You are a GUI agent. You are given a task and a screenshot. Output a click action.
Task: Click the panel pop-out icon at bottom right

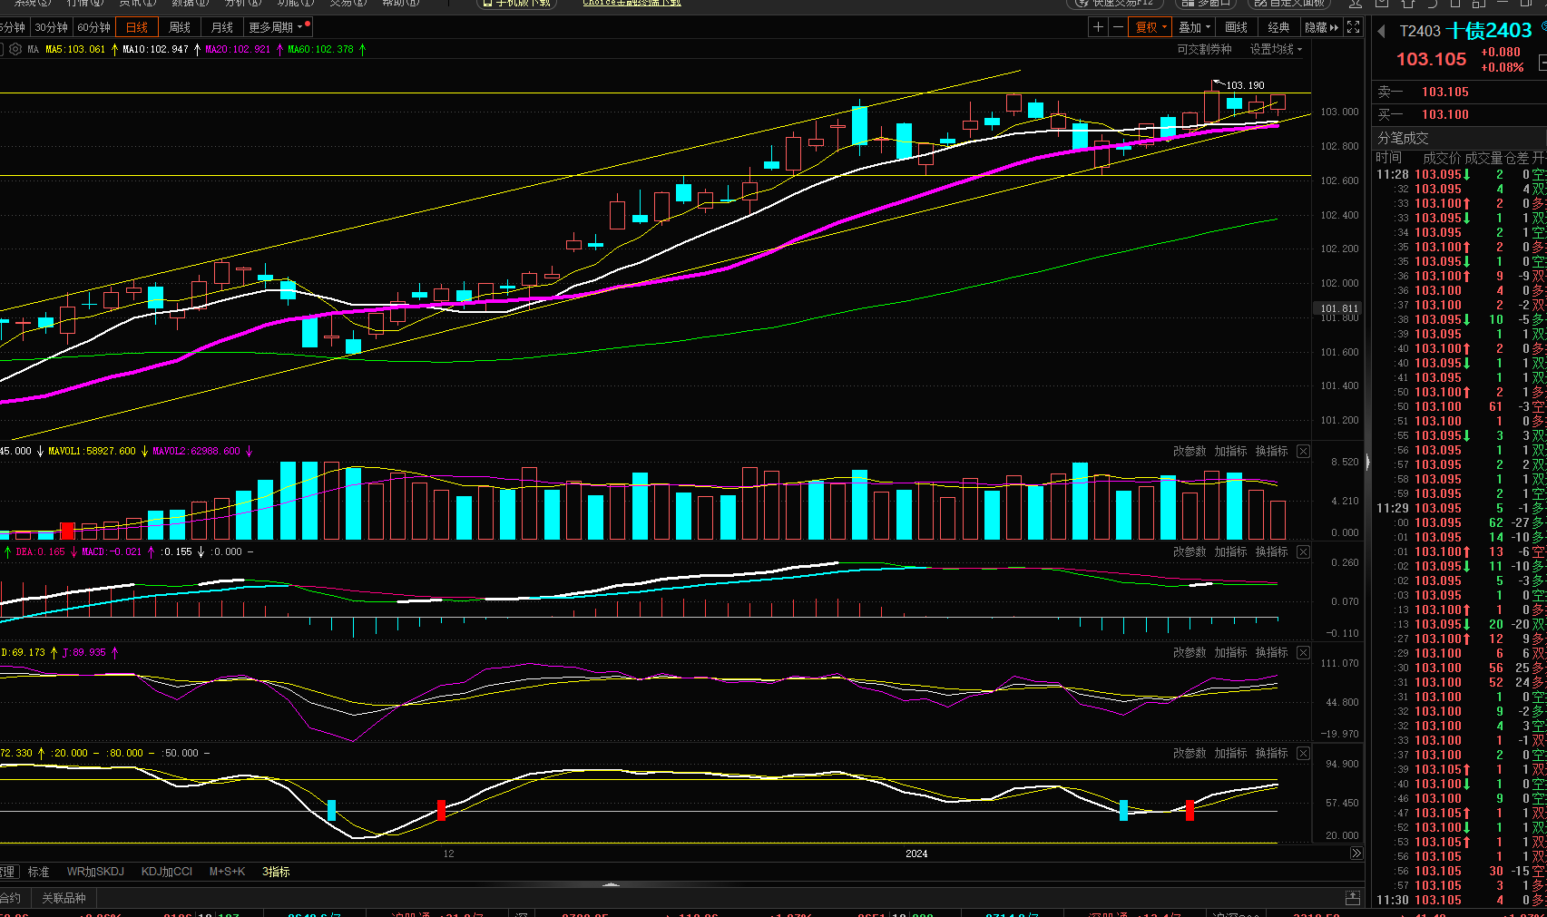(x=1352, y=898)
